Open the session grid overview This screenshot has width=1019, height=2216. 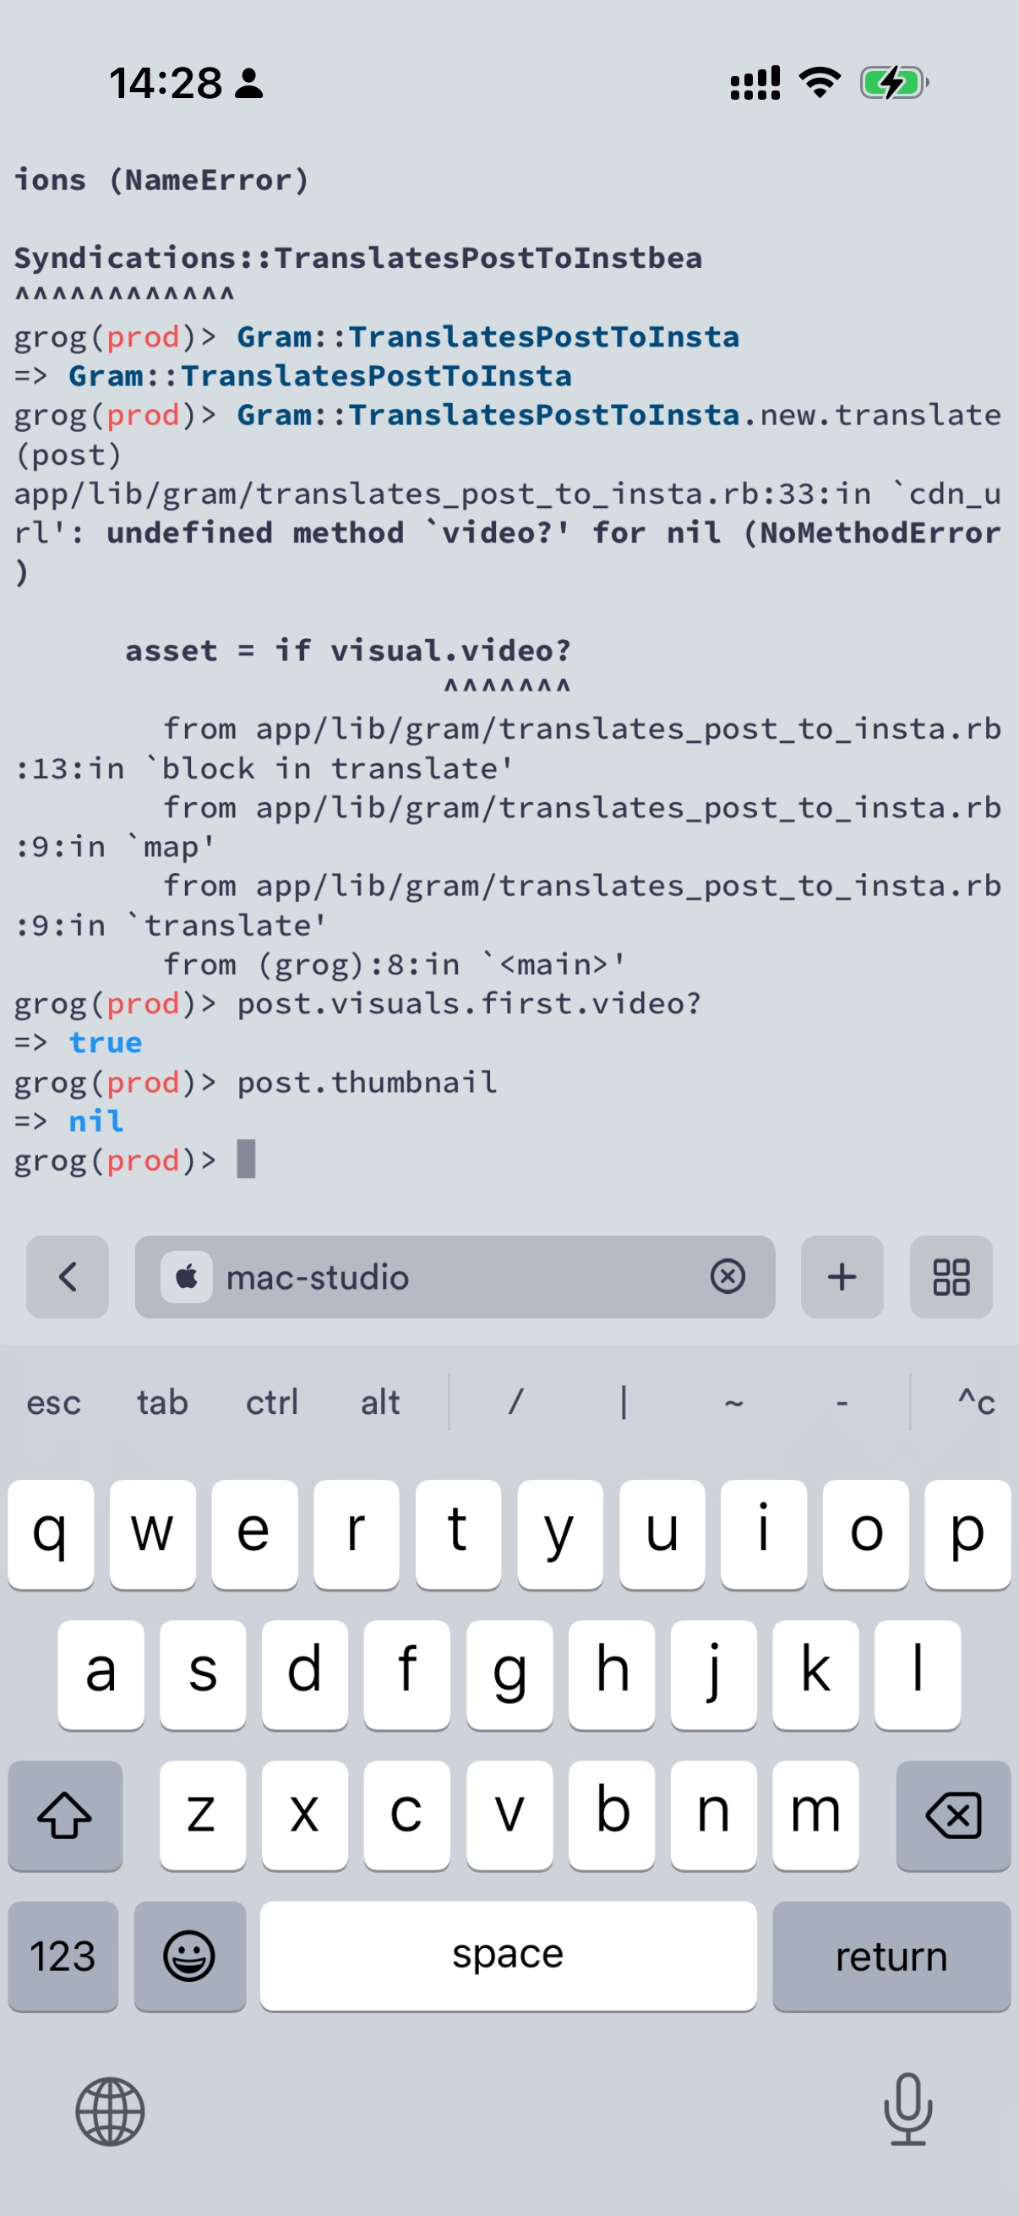(x=951, y=1276)
